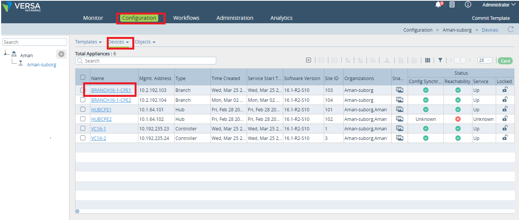Expand the Templates dropdown
Viewport: 519px width, 220px height.
tap(88, 42)
